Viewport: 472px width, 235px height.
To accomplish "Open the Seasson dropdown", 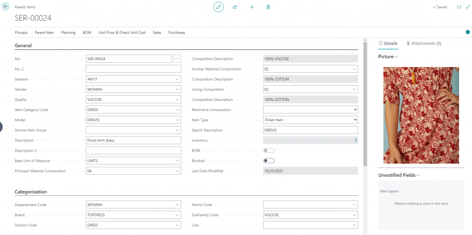I will point(177,79).
